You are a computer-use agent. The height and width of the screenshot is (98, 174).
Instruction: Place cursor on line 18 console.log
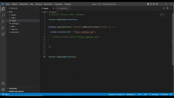[63, 57]
